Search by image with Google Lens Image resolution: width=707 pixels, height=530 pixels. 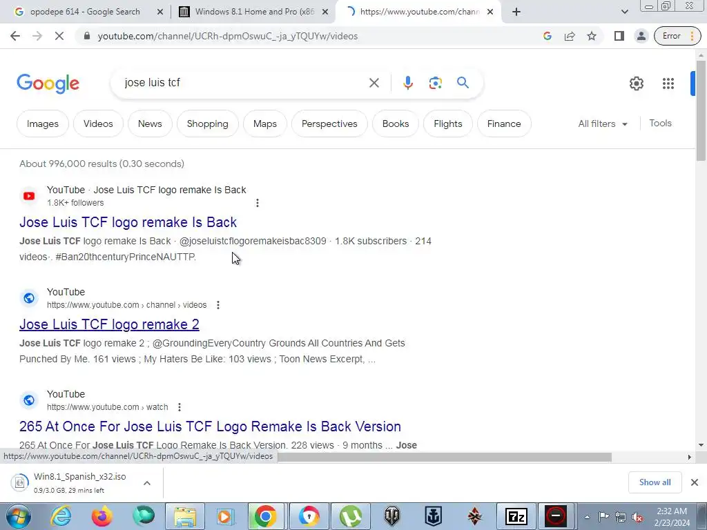(435, 83)
